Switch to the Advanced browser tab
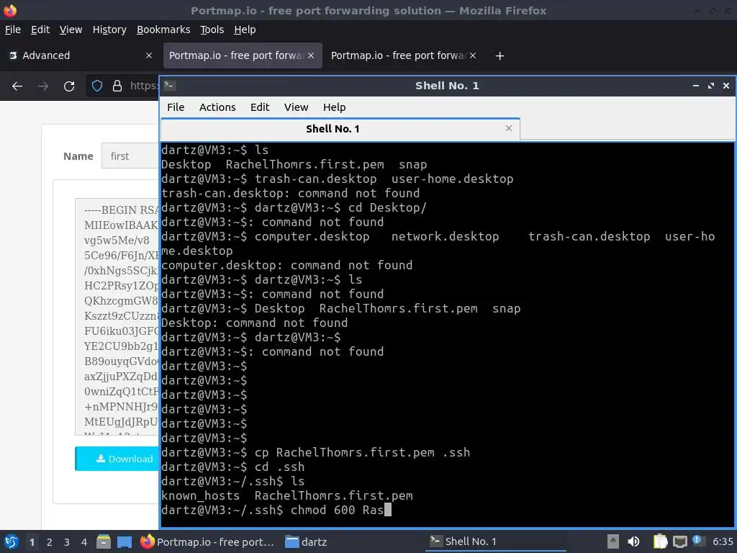The width and height of the screenshot is (737, 553). (80, 55)
